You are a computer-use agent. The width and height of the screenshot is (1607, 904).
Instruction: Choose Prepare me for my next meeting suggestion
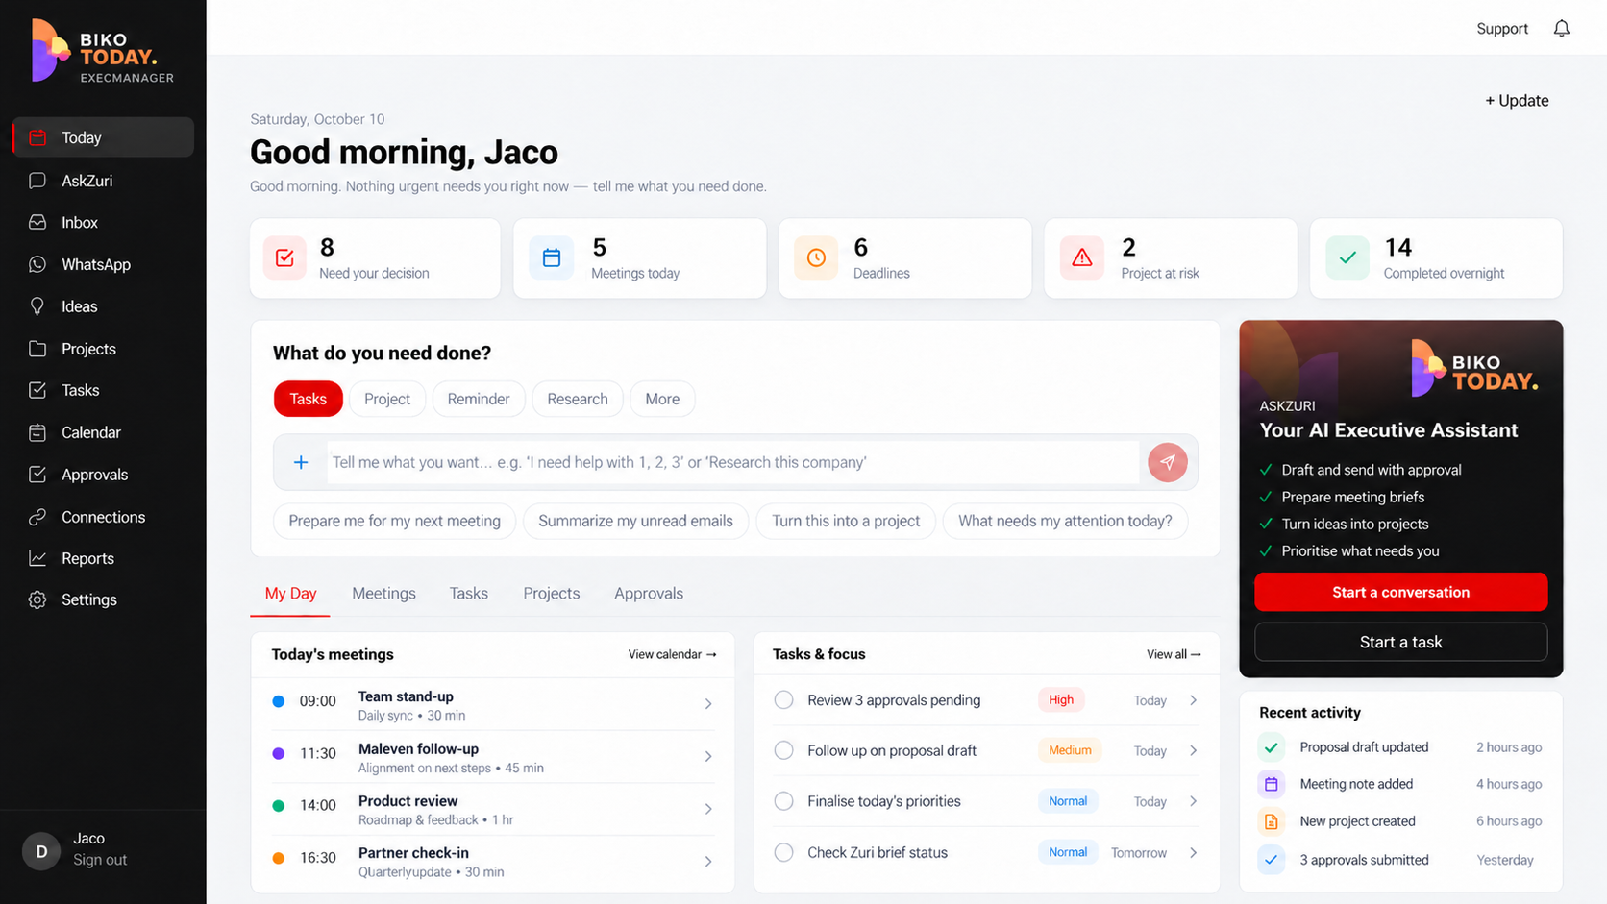394,521
